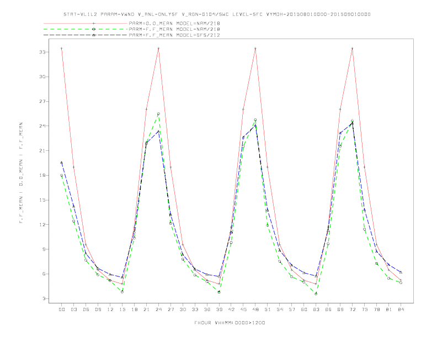437x337 pixels.
Task: Click x-axis tick label 21
Action: (146, 309)
